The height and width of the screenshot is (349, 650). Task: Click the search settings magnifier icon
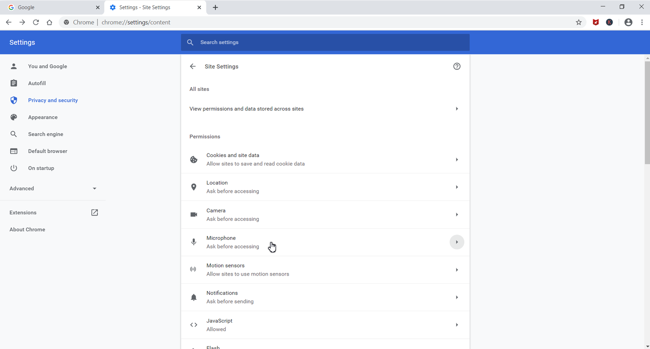pyautogui.click(x=190, y=42)
